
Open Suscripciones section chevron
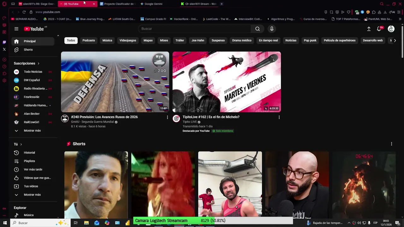pyautogui.click(x=39, y=63)
